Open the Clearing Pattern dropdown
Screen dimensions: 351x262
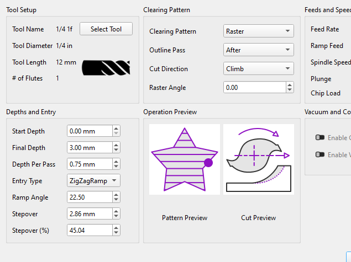(x=258, y=31)
